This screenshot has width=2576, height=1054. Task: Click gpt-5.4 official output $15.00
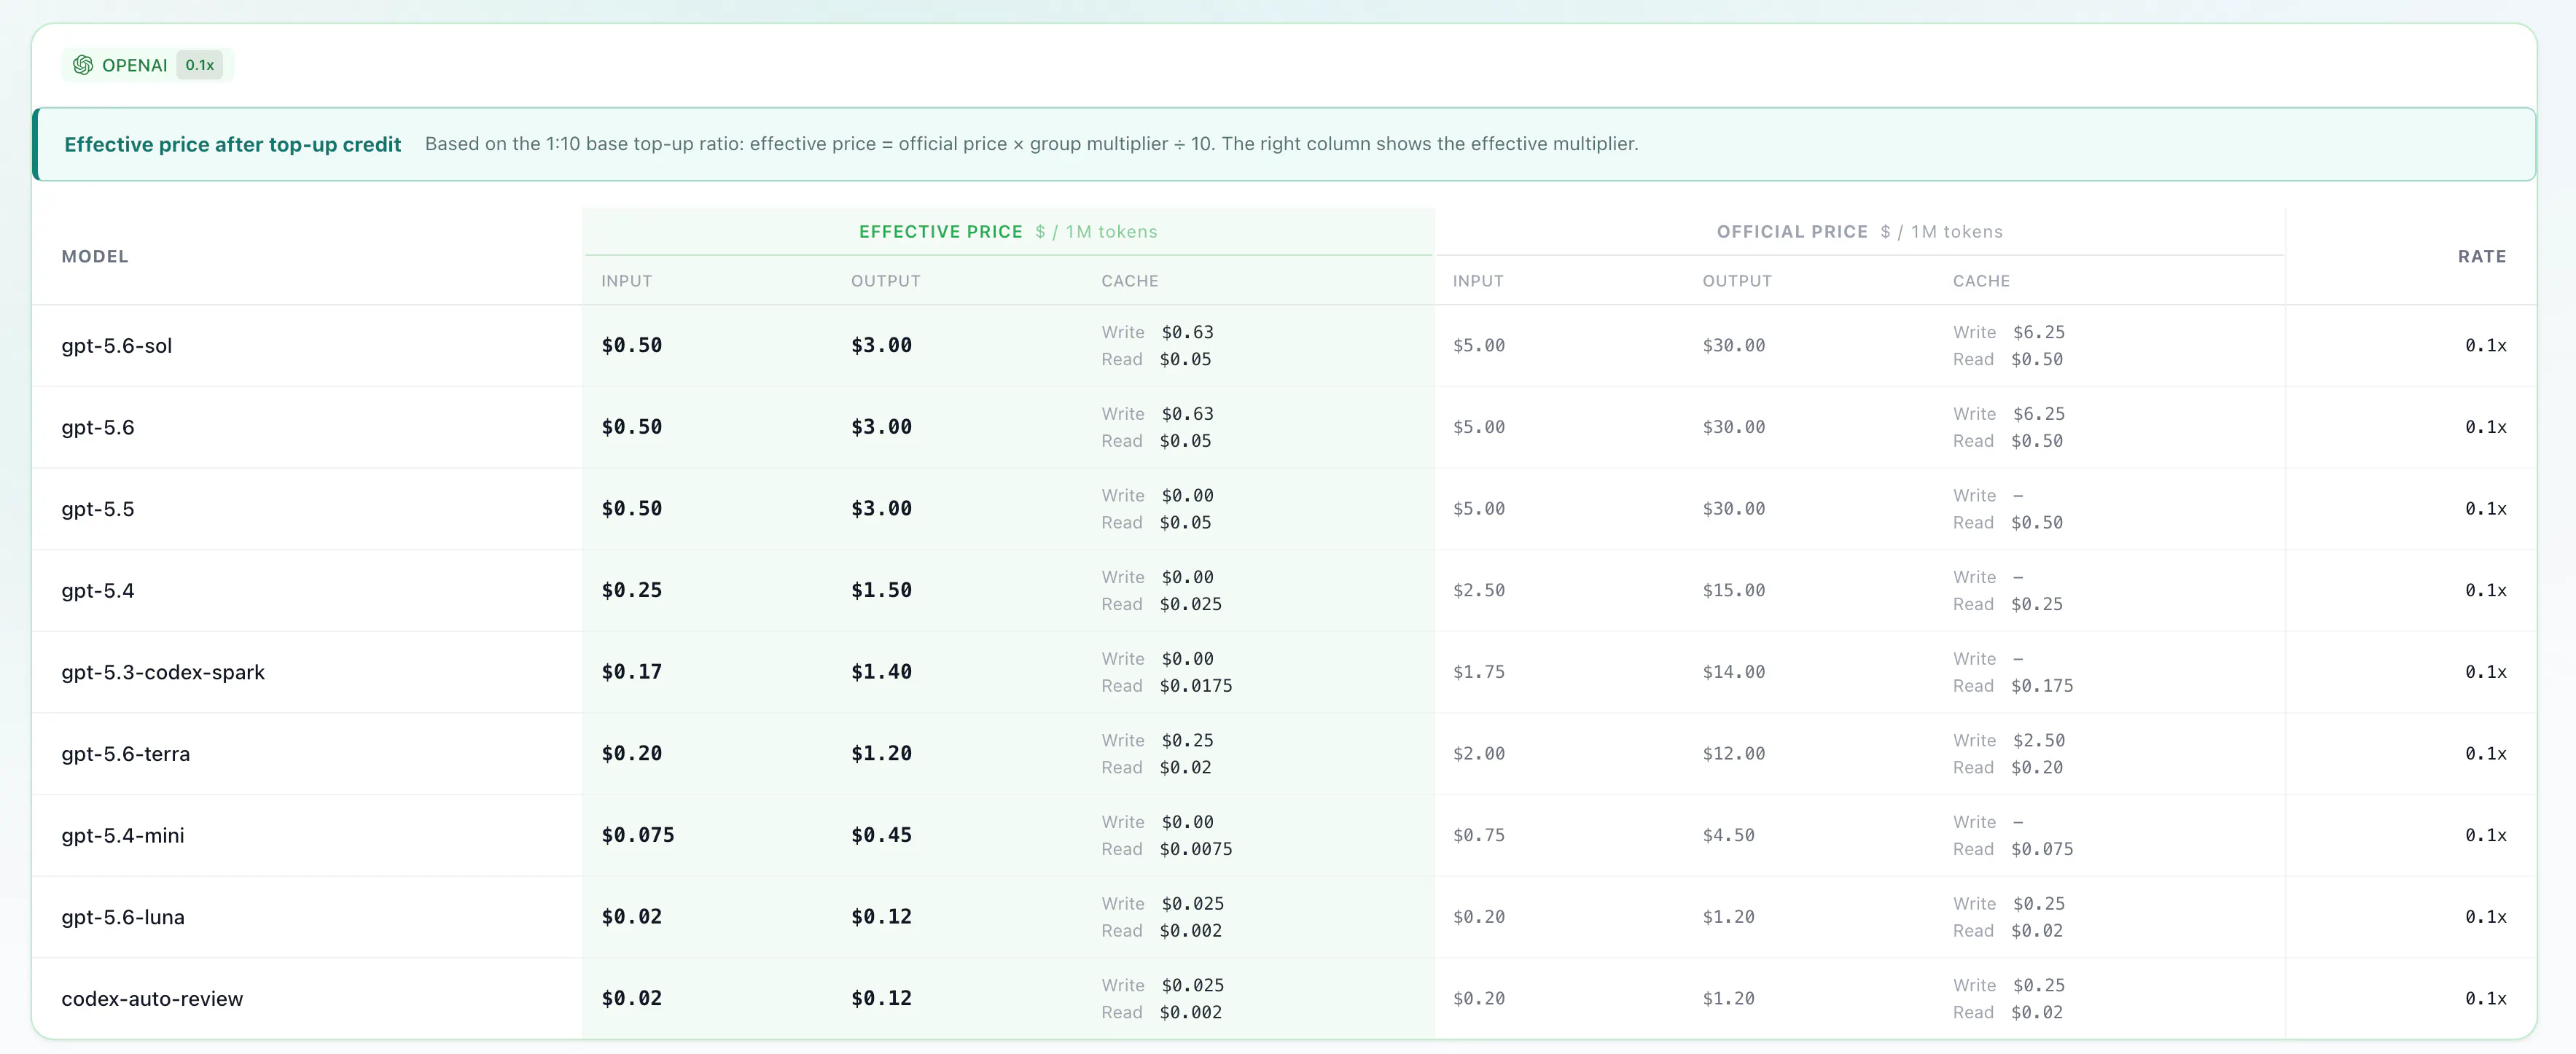click(1734, 590)
